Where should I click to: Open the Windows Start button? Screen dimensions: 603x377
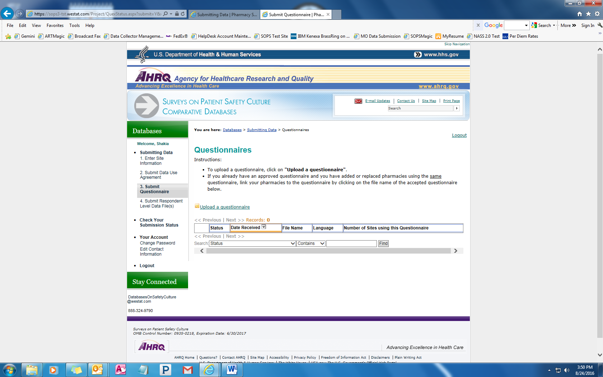coord(10,370)
